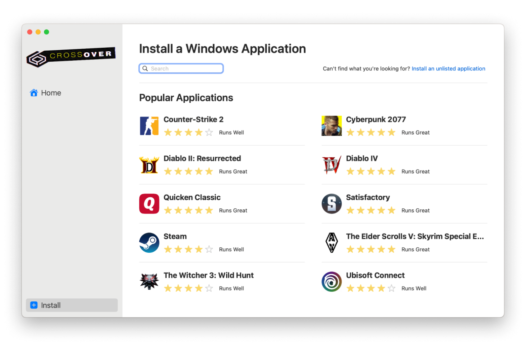The width and height of the screenshot is (524, 349).
Task: Choose the Ubisoft Connect title
Action: [x=375, y=275]
